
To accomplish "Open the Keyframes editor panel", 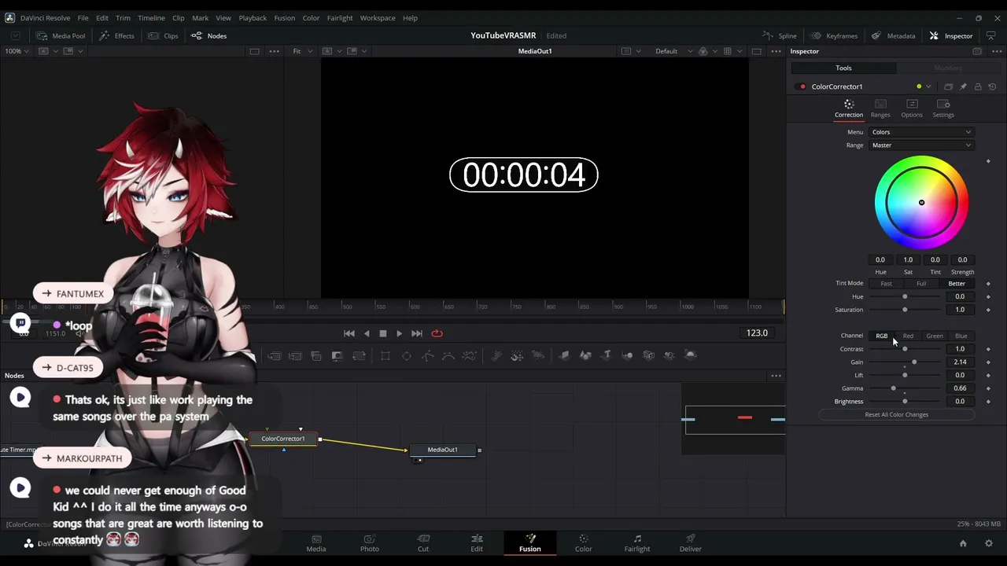I will click(x=834, y=35).
